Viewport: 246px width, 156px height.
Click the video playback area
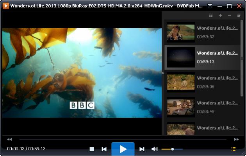tap(82, 73)
